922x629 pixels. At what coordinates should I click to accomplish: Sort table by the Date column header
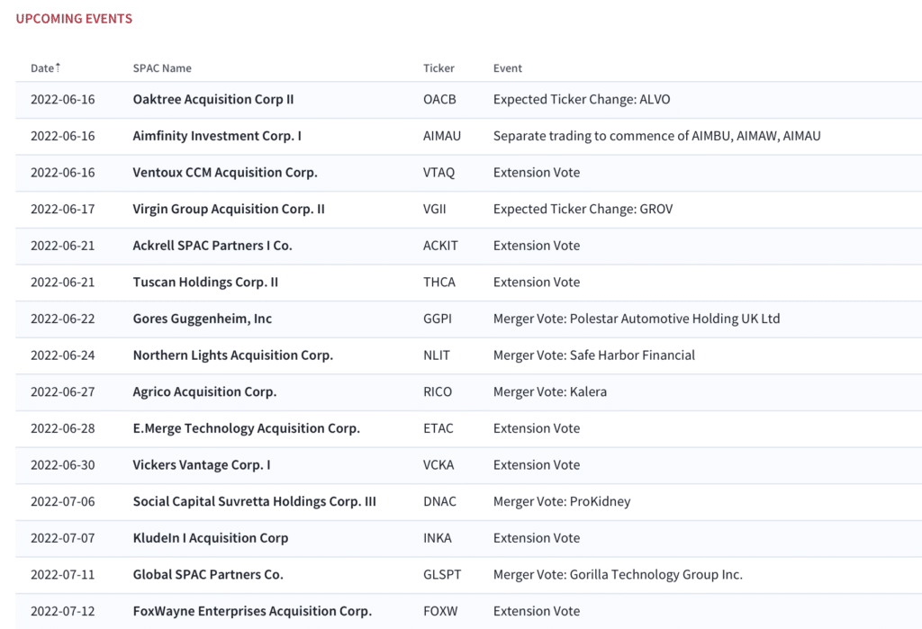pyautogui.click(x=42, y=68)
